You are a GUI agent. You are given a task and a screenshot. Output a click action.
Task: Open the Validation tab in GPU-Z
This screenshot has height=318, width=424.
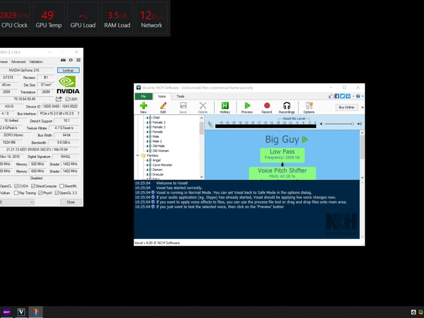tap(36, 61)
